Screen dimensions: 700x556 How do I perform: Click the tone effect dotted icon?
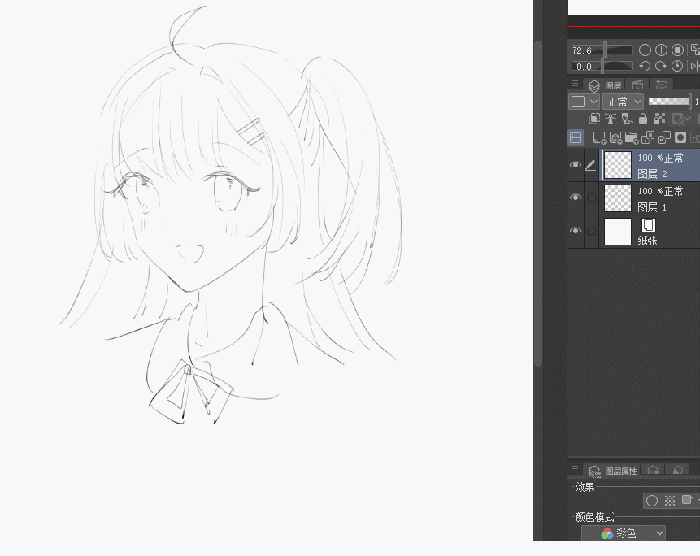[x=670, y=501]
